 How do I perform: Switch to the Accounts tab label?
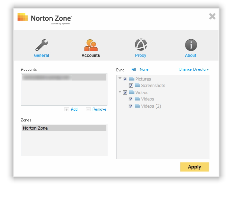tap(90, 55)
